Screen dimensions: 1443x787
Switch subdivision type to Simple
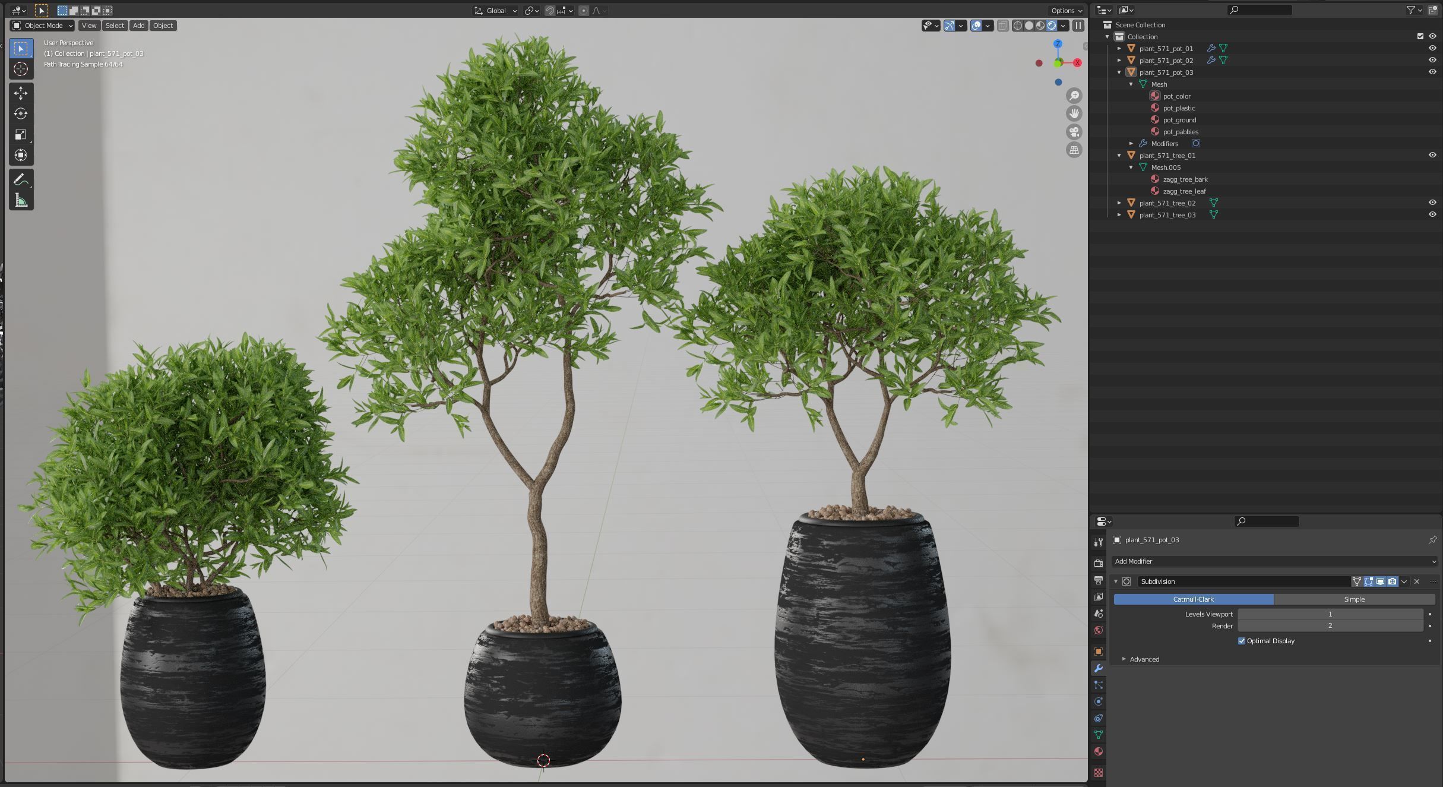[x=1354, y=599]
